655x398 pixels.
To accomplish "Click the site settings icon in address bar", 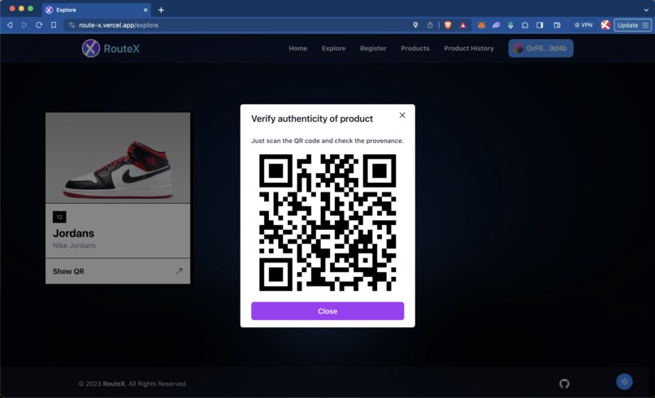I will 72,25.
